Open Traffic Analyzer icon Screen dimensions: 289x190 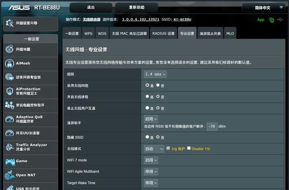pos(10,147)
